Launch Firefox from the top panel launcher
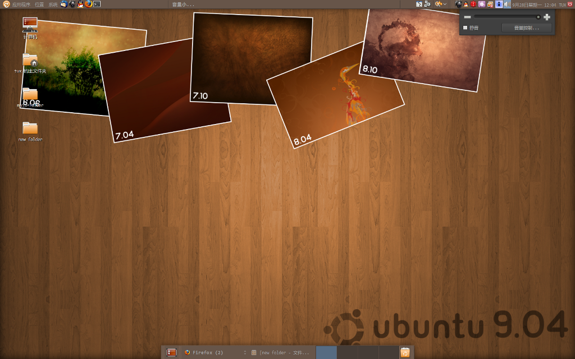 pyautogui.click(x=88, y=4)
